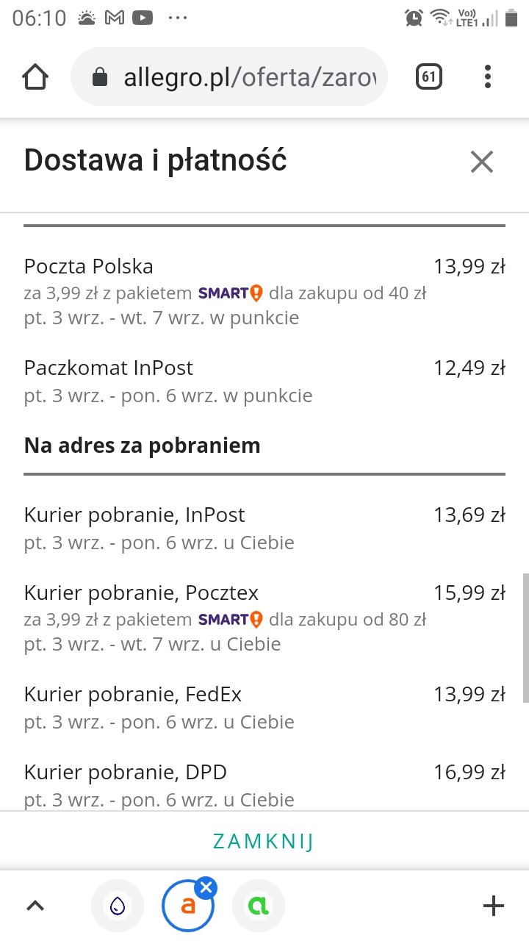Open the tab switcher showing 61 tabs
529x941 pixels.
click(429, 76)
